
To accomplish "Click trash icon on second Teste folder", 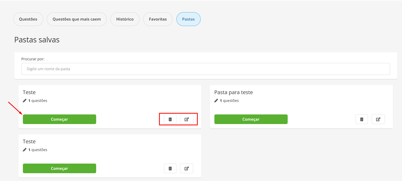I will point(170,169).
